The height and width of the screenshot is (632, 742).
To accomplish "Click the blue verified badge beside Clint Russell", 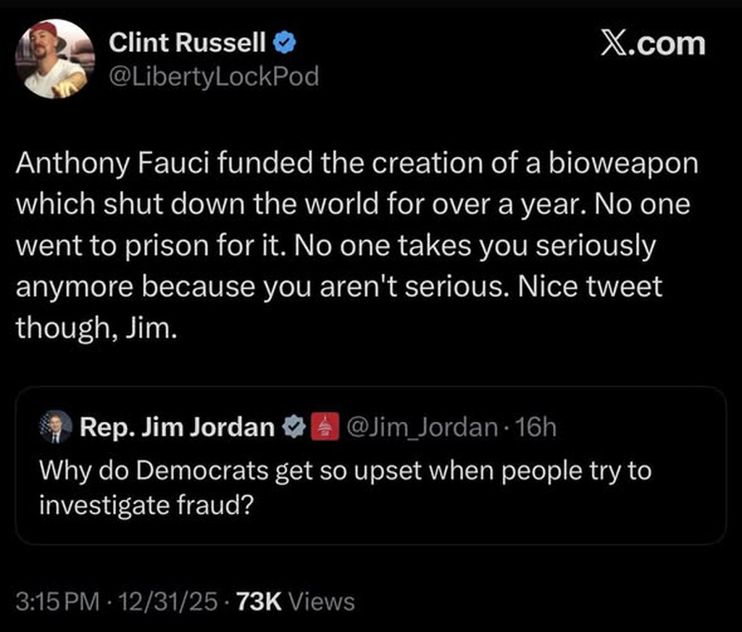I will (x=285, y=44).
